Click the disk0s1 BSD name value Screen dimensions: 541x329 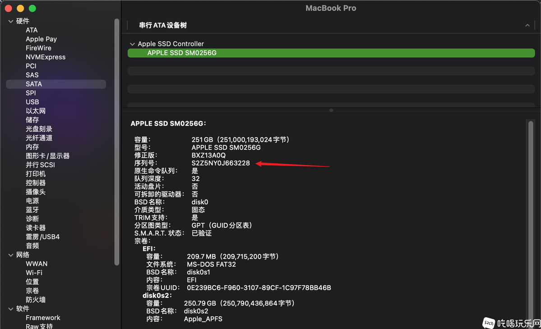199,272
